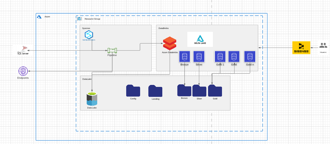Click the Landing folder

click(155, 91)
